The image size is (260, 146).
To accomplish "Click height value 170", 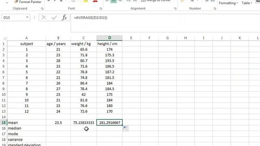I will 110,111.
